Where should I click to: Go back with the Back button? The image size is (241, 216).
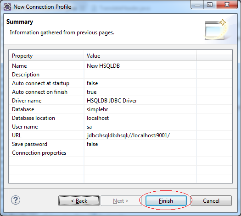(79, 200)
